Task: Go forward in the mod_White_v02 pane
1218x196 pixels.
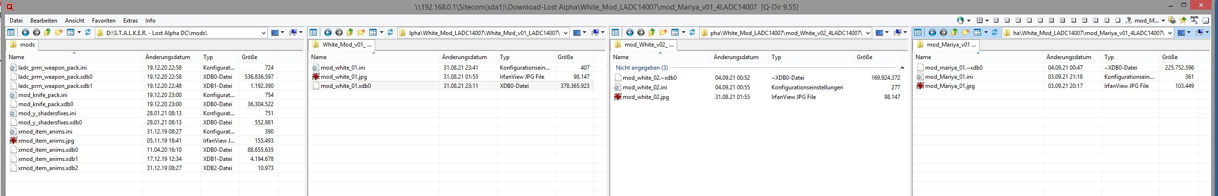Action: coord(641,33)
